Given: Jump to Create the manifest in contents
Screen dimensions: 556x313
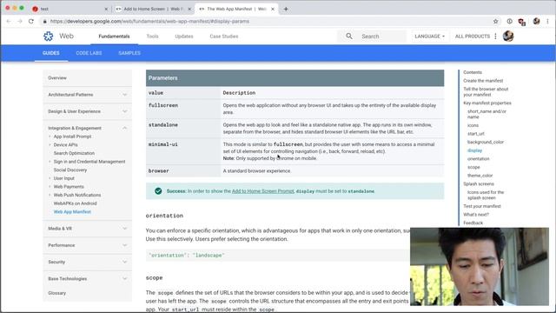Looking at the screenshot, I should coord(483,81).
